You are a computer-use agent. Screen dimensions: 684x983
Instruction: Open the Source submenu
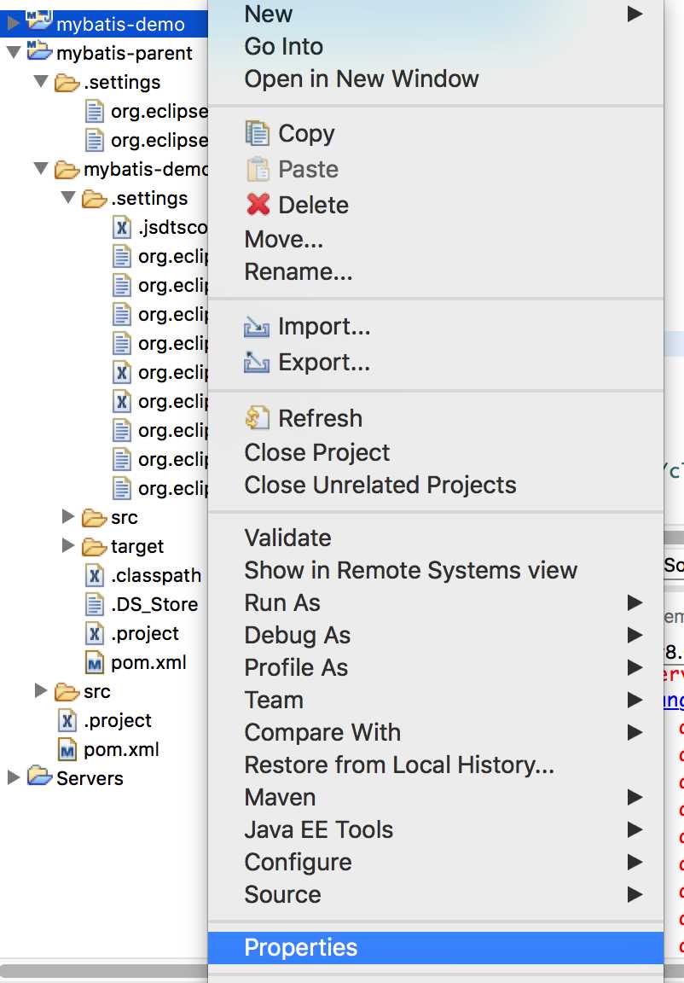pyautogui.click(x=436, y=895)
